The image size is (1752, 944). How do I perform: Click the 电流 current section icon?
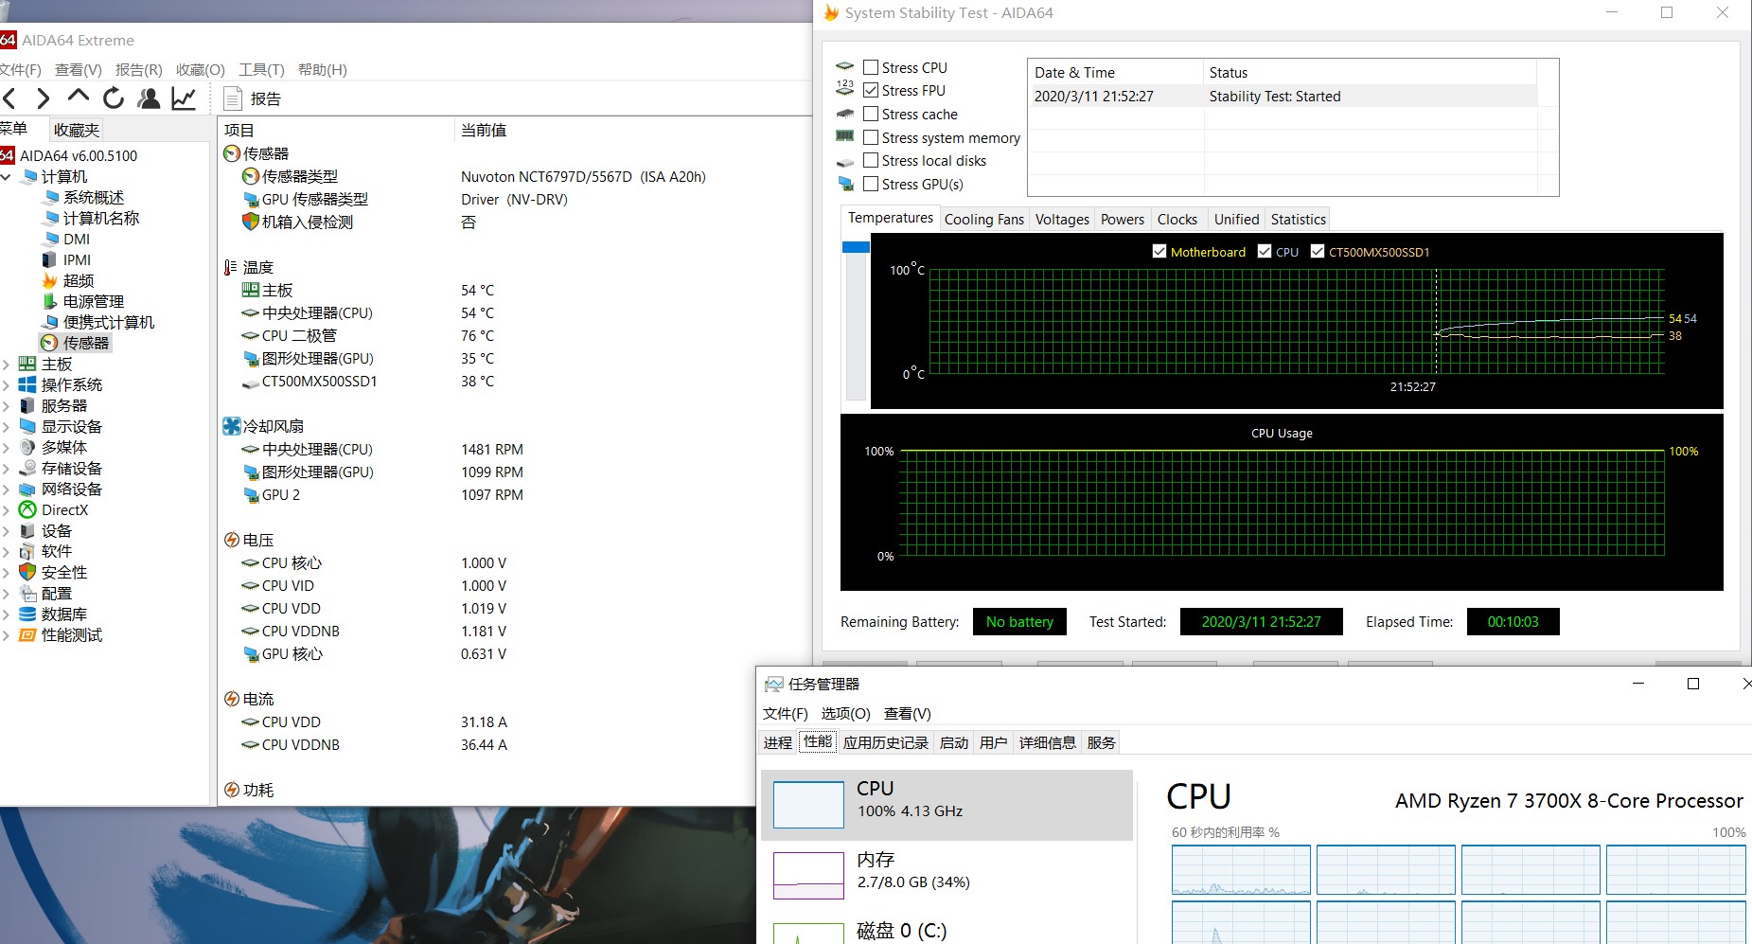232,699
